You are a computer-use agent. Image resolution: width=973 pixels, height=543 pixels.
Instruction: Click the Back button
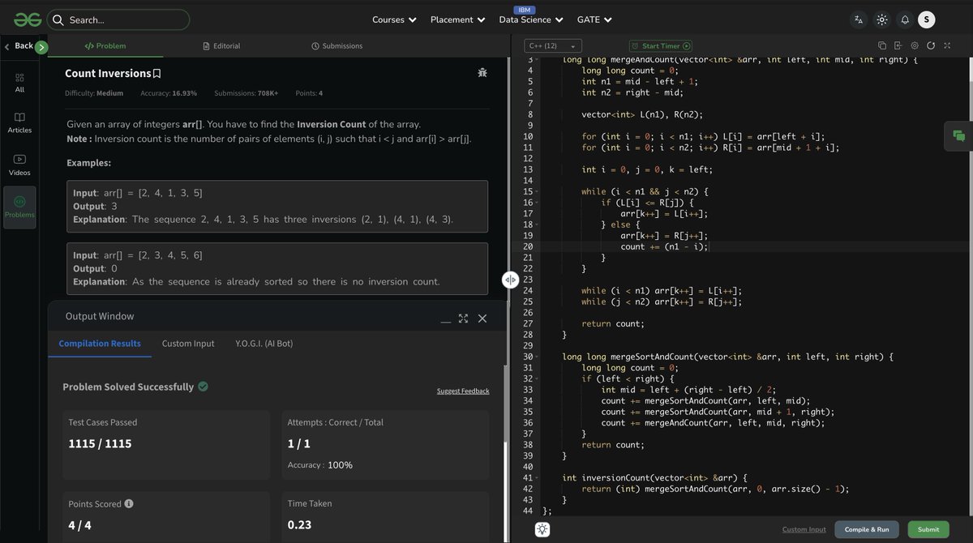point(19,46)
